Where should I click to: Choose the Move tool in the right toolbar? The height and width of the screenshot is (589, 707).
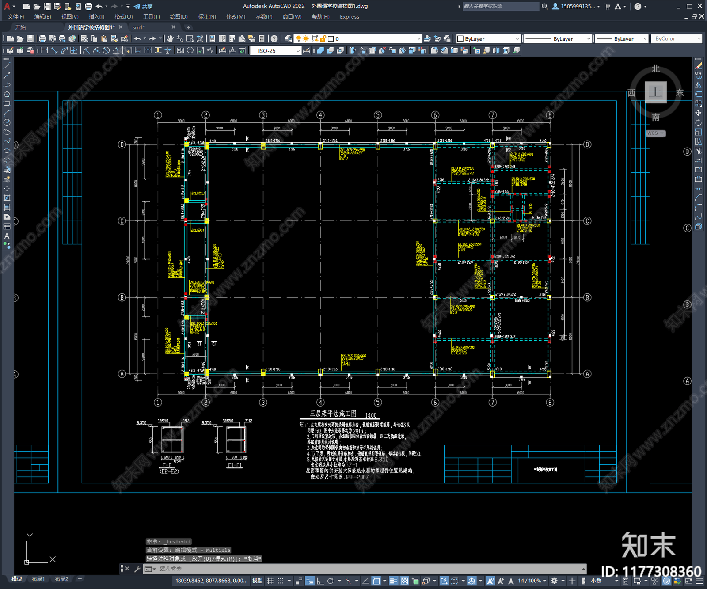[x=698, y=113]
